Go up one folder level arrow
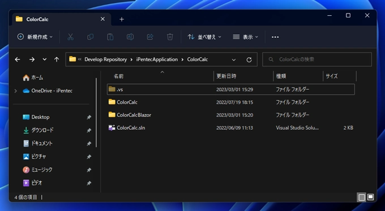This screenshot has height=211, width=385. click(x=57, y=59)
